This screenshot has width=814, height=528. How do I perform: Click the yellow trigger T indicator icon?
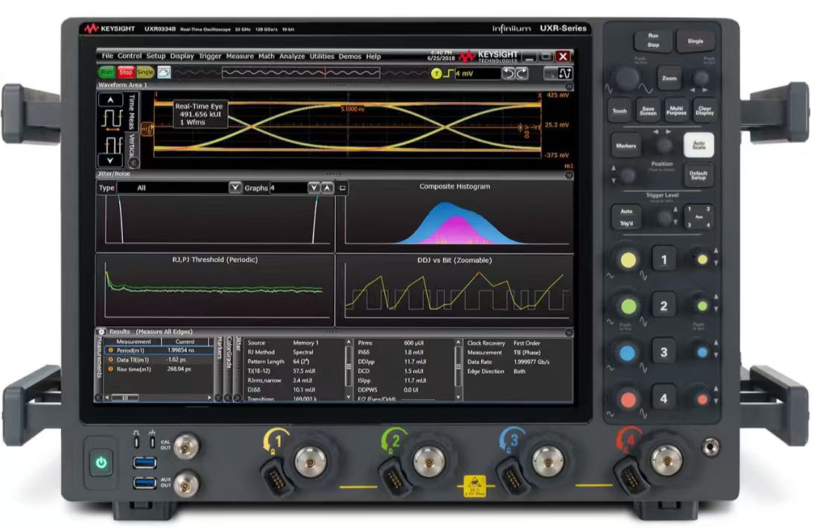click(x=437, y=74)
